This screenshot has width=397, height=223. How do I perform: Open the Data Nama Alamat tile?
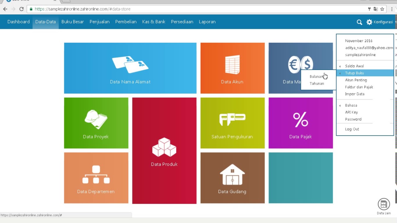click(130, 68)
